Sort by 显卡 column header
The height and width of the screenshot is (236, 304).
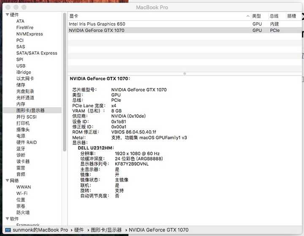tap(73, 16)
